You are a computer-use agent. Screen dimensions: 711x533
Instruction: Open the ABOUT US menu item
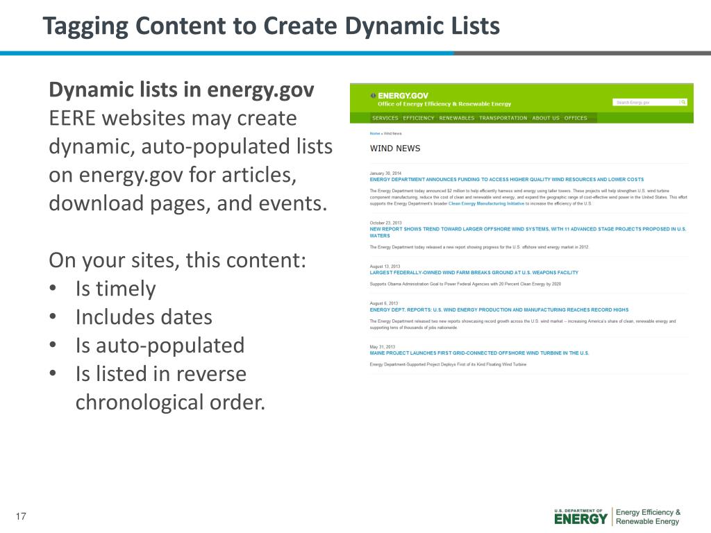[x=546, y=118]
